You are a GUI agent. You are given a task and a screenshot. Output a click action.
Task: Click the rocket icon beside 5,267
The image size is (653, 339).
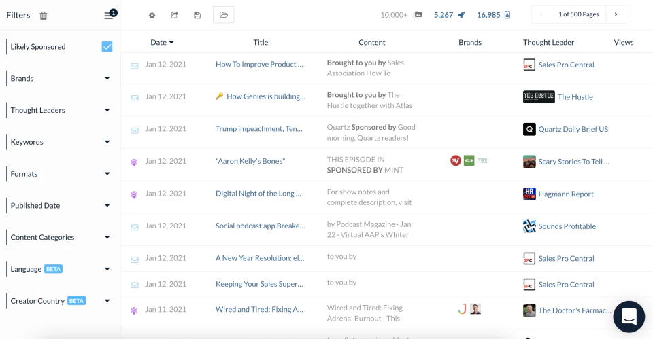coord(461,15)
